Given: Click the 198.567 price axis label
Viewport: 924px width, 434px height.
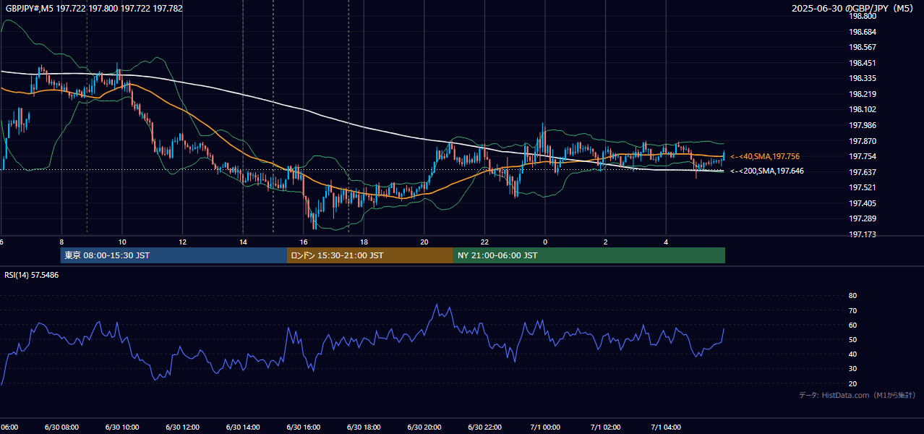Looking at the screenshot, I should (x=863, y=47).
